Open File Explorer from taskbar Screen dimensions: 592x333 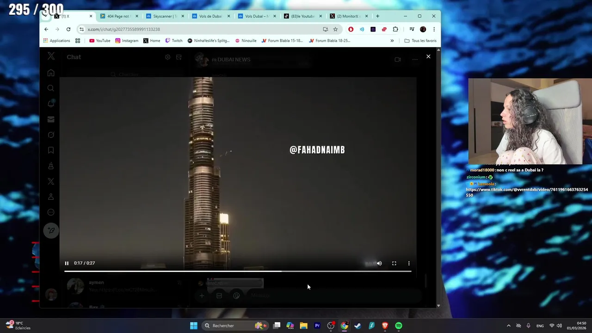click(x=303, y=326)
